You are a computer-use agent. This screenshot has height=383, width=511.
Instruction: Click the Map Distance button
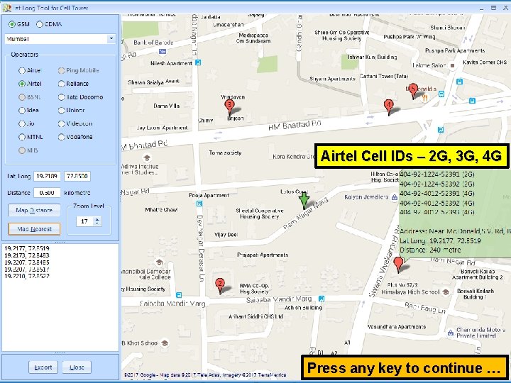pyautogui.click(x=34, y=211)
